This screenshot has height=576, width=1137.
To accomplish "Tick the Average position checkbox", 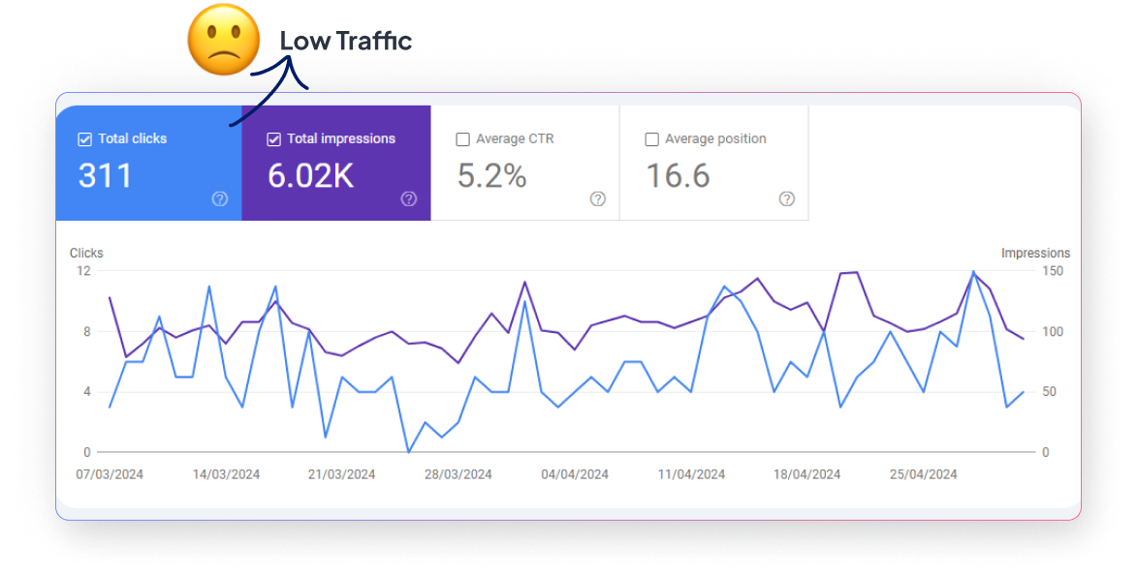I will (x=651, y=139).
